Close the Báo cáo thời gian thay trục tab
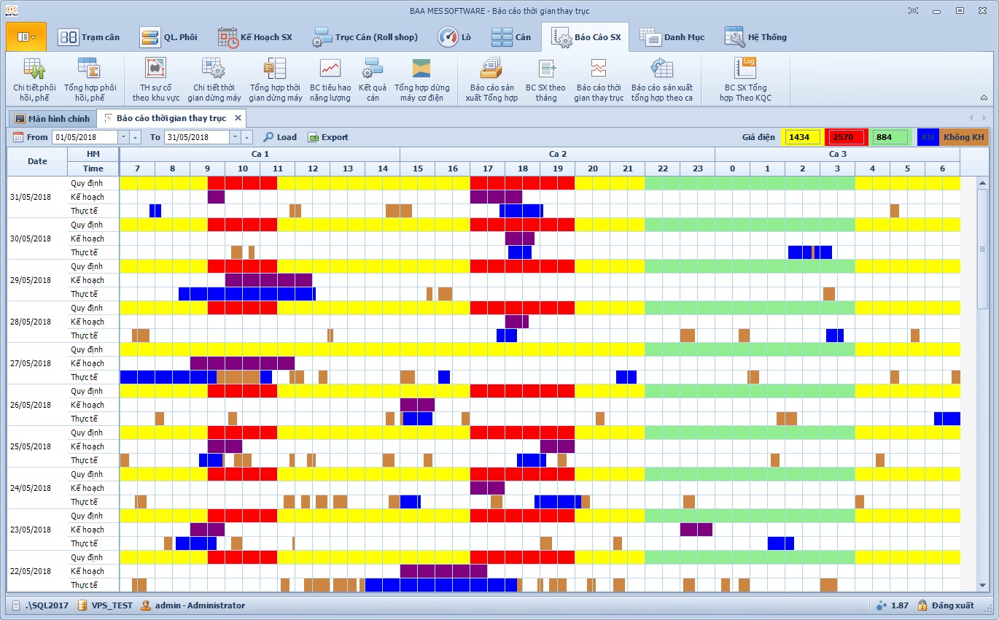The width and height of the screenshot is (999, 620). [237, 118]
